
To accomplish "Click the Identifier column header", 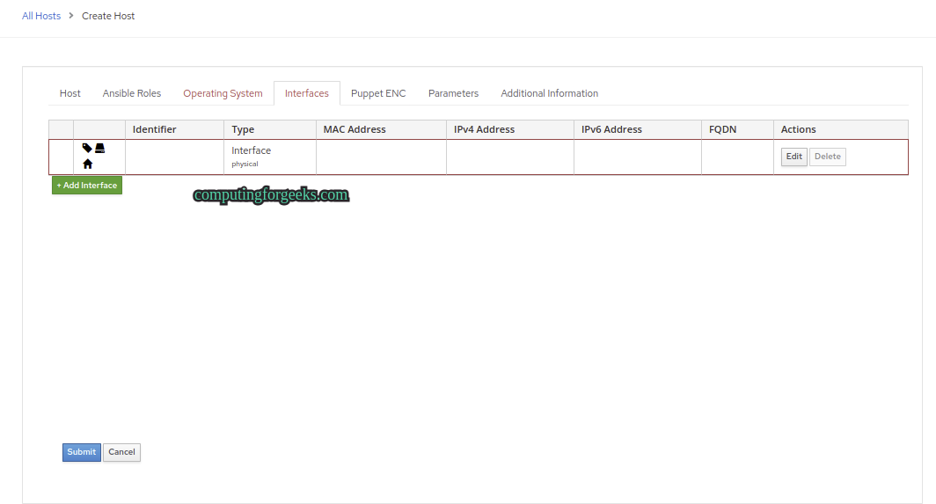I will point(154,129).
